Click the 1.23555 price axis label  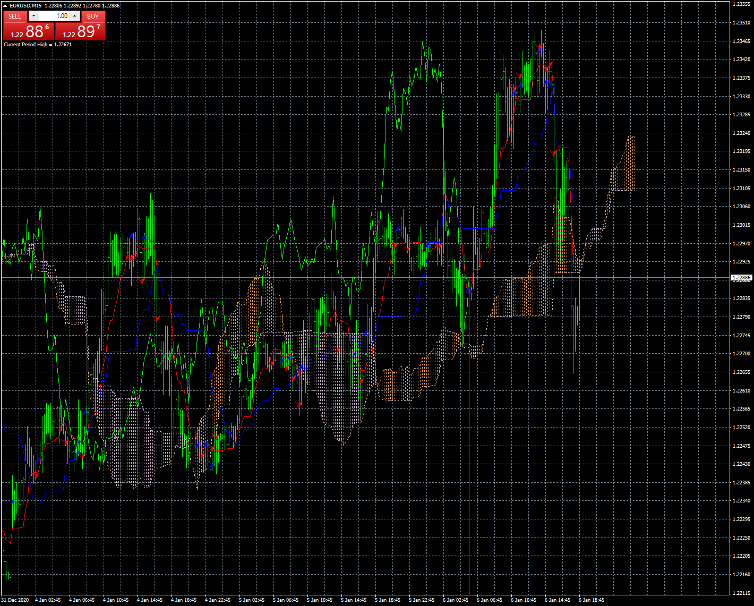741,4
